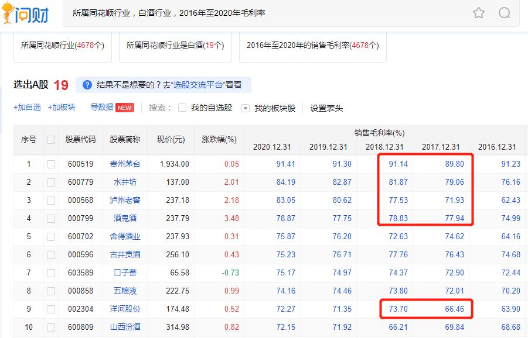Click 洋河股份 2018 margin value 73.70
Viewport: 528px width, 338px height.
(398, 309)
